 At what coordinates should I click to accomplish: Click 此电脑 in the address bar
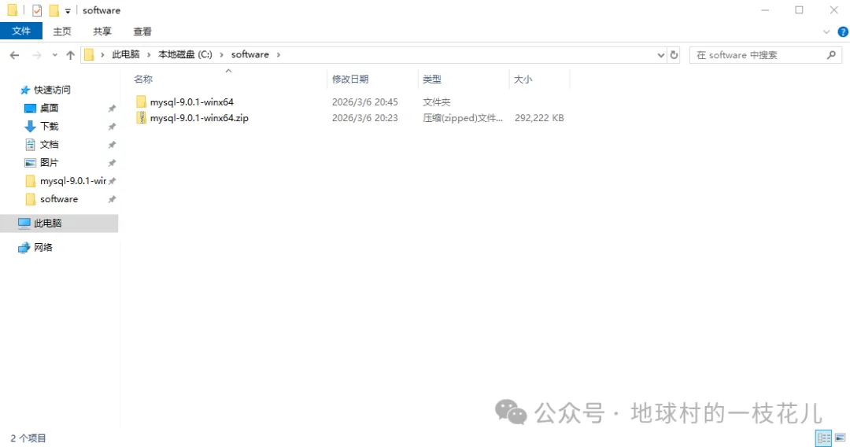126,54
